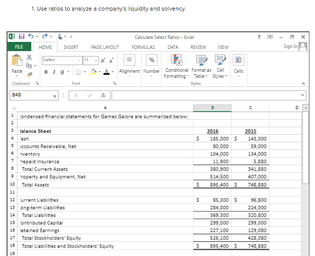Select the HOME ribbon tab

coord(45,47)
